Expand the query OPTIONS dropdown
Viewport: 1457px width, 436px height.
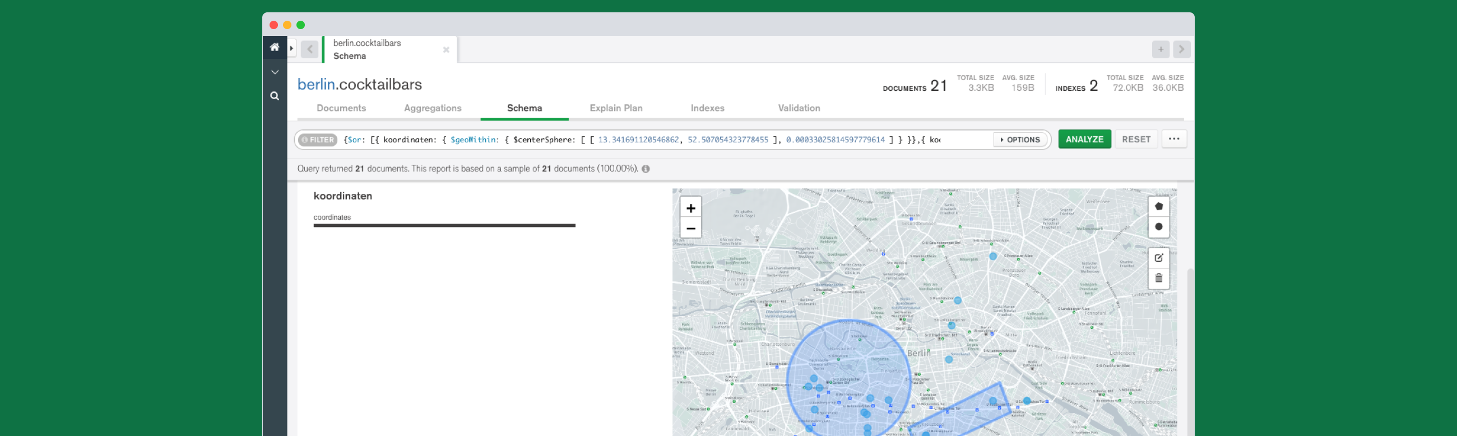pyautogui.click(x=1020, y=140)
